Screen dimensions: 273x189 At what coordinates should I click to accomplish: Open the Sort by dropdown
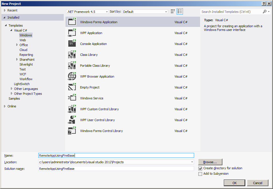point(145,12)
